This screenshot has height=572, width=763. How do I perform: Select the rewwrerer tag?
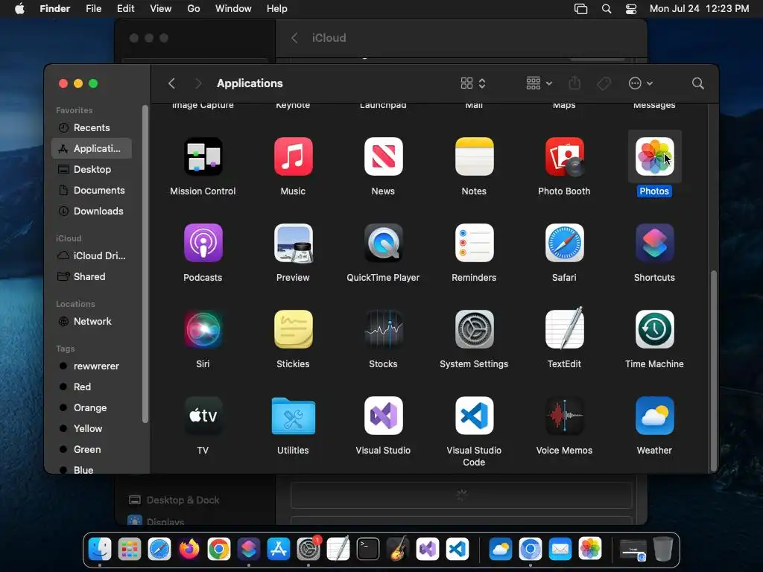[x=92, y=366]
